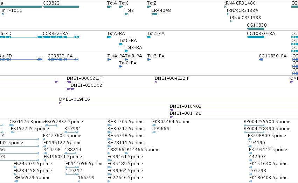This screenshot has width=298, height=183.
Task: Click the CK01126.3prime EST label
Action: coord(27,122)
